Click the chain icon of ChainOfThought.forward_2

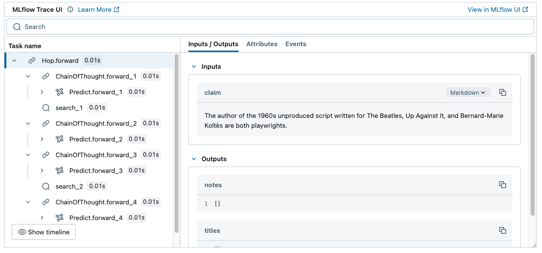pos(46,123)
